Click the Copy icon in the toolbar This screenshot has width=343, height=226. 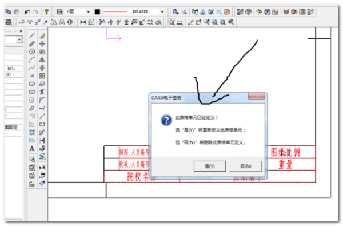[x=9, y=11]
